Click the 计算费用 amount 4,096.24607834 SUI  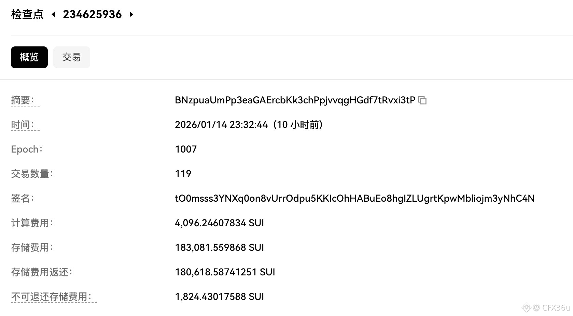click(x=219, y=223)
